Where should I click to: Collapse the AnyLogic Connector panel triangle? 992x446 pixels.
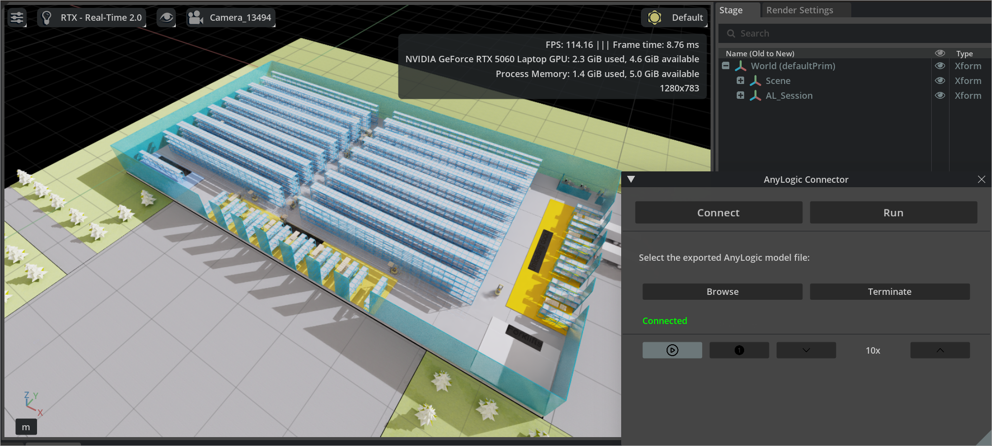pyautogui.click(x=631, y=179)
